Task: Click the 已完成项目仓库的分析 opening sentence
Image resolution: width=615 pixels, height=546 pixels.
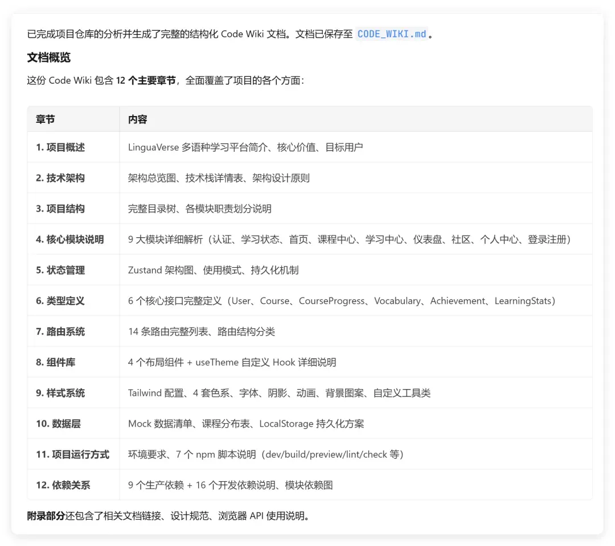Action: pyautogui.click(x=230, y=34)
